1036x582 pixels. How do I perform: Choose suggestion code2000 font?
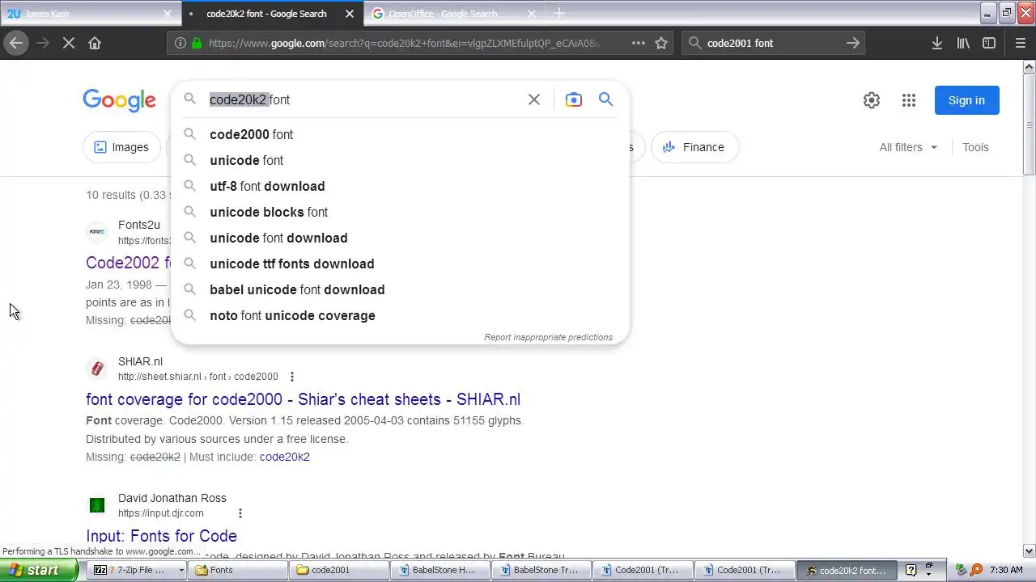400,134
